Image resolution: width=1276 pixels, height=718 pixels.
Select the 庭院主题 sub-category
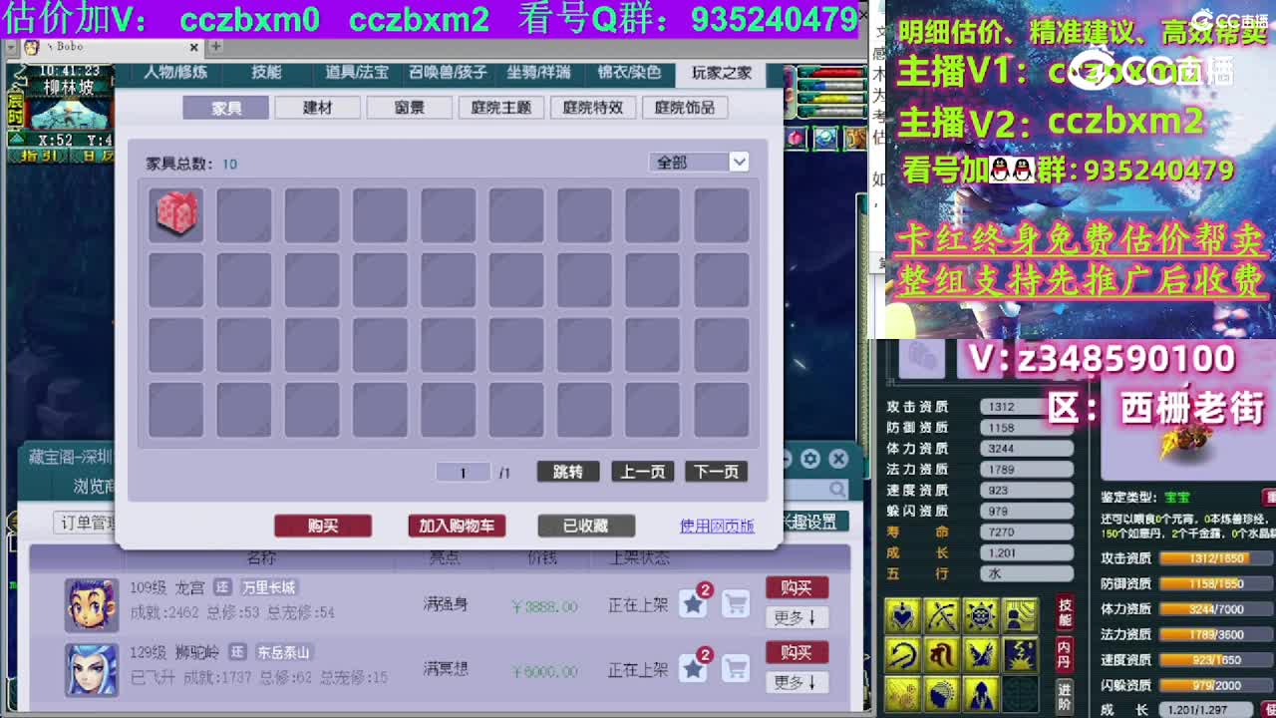[501, 108]
